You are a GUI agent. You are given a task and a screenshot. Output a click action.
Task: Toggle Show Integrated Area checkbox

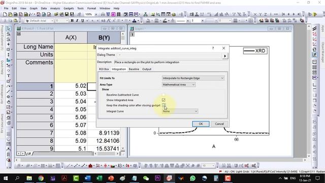click(164, 100)
